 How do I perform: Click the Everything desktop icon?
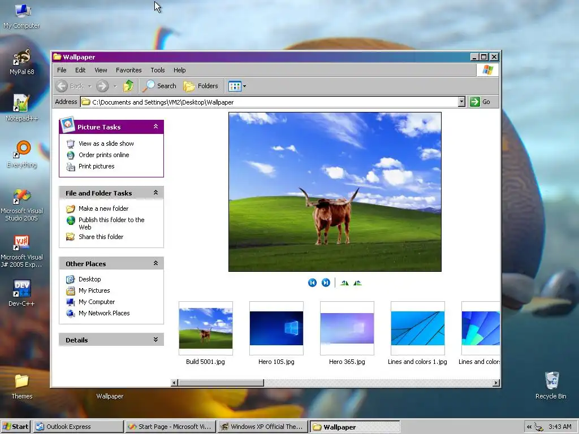coord(22,154)
